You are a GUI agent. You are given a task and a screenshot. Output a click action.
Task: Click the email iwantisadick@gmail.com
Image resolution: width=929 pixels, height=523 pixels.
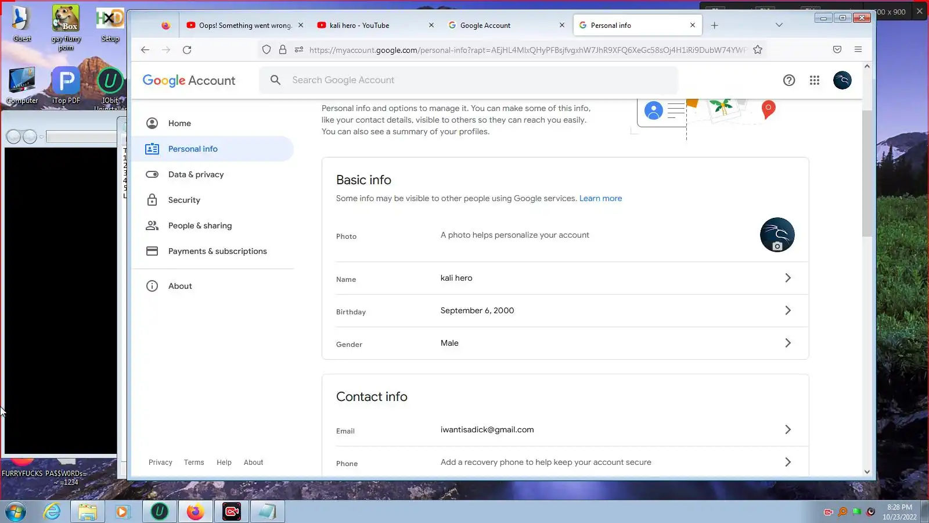click(487, 429)
